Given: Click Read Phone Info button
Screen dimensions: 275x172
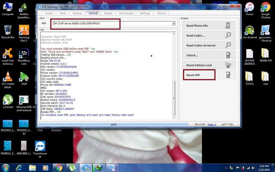Looking at the screenshot, I should (209, 26).
